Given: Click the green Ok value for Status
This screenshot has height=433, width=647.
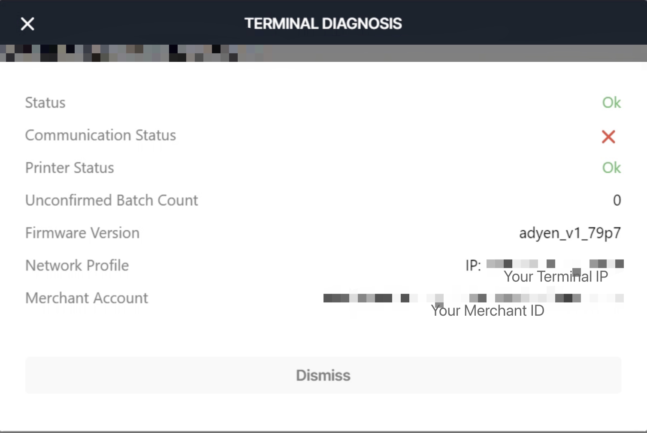Looking at the screenshot, I should (611, 103).
